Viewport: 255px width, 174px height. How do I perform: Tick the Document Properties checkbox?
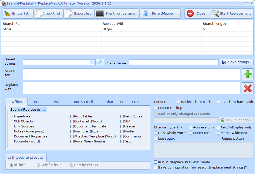[11, 136]
